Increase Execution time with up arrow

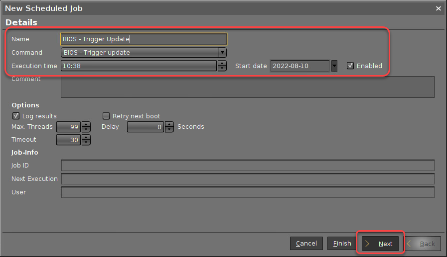tap(222, 63)
